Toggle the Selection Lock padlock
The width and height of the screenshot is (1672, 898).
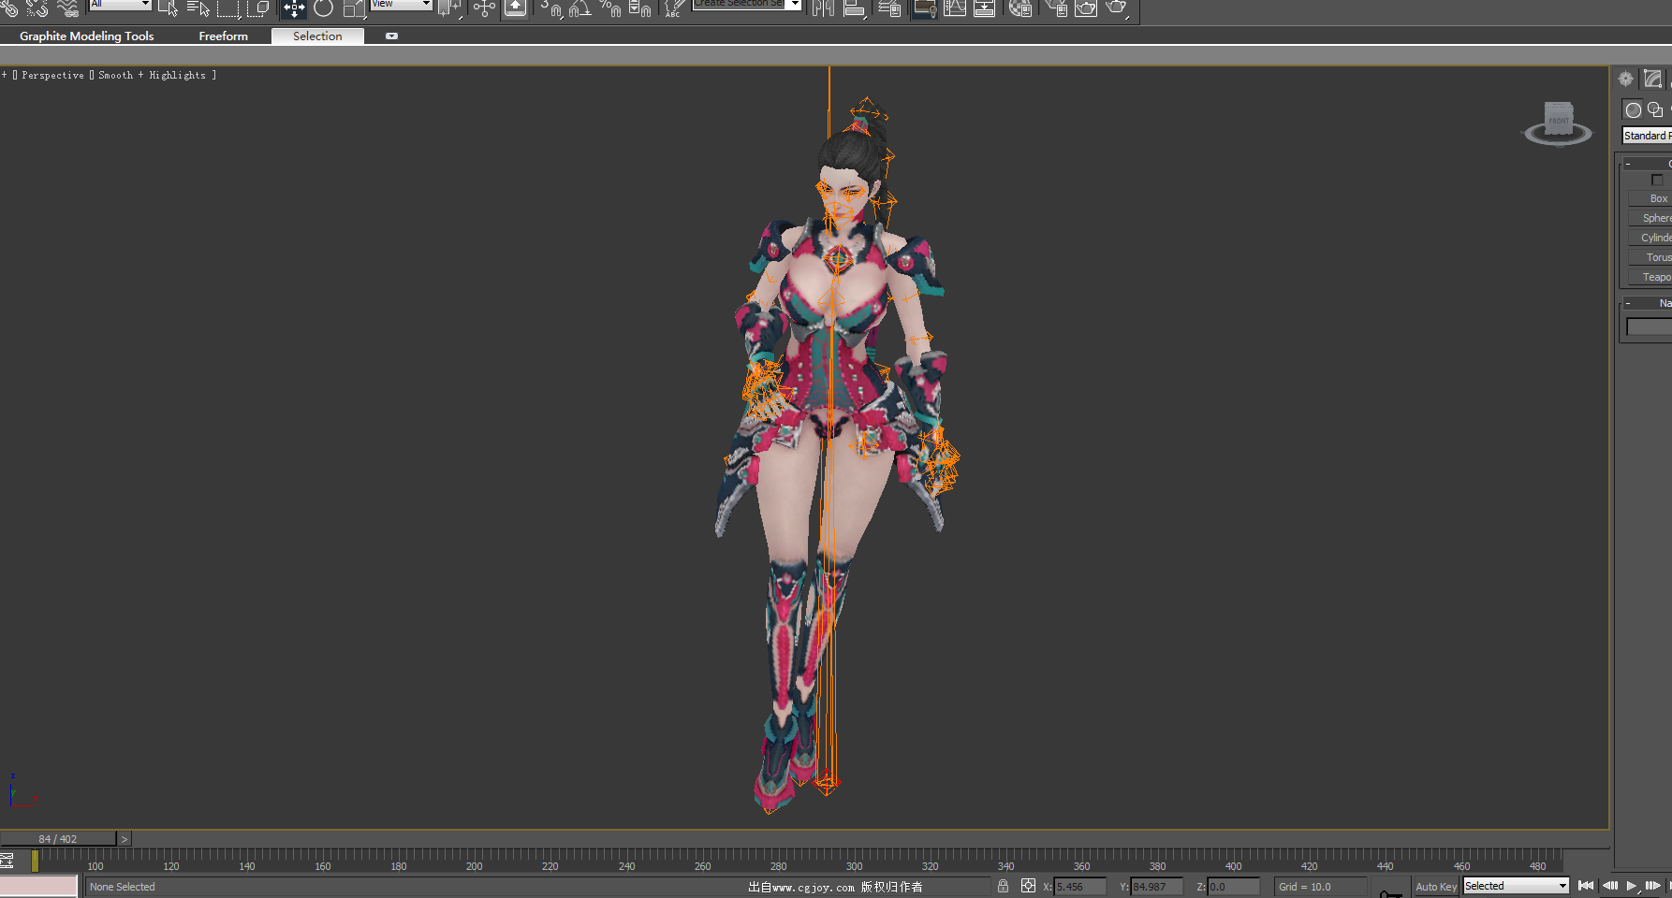click(x=1003, y=886)
